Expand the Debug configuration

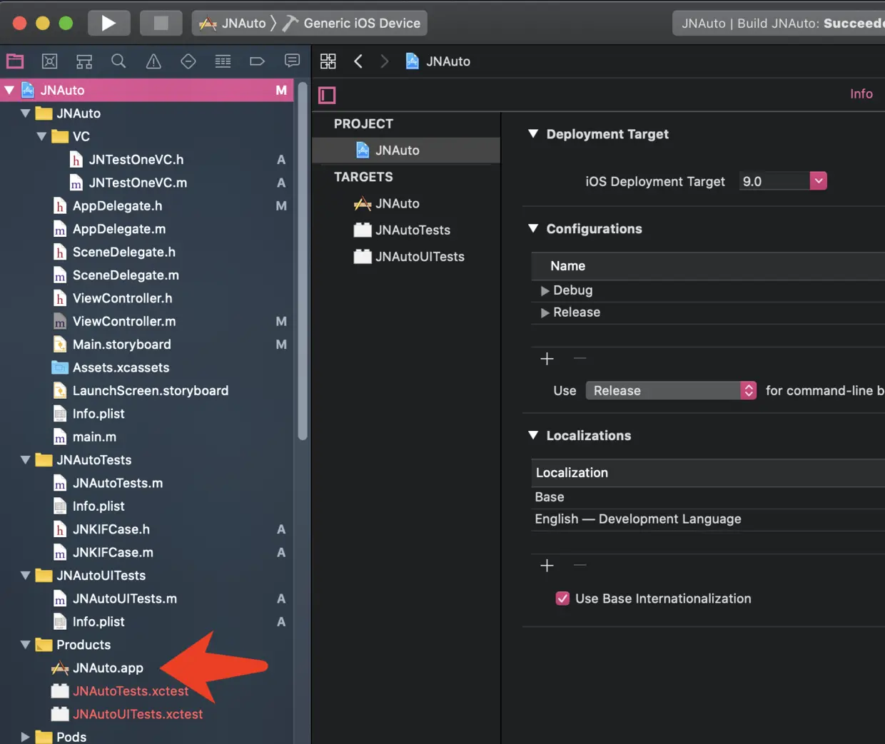tap(545, 290)
